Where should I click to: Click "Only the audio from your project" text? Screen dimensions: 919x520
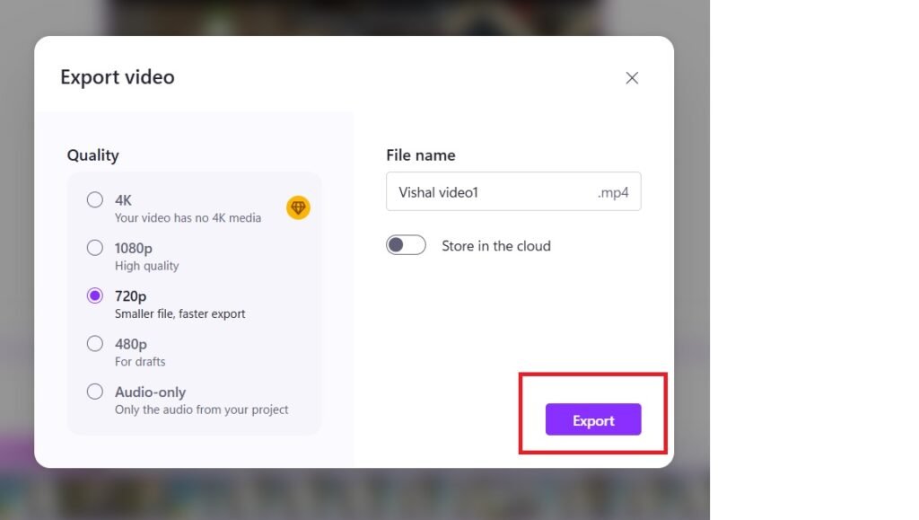201,410
